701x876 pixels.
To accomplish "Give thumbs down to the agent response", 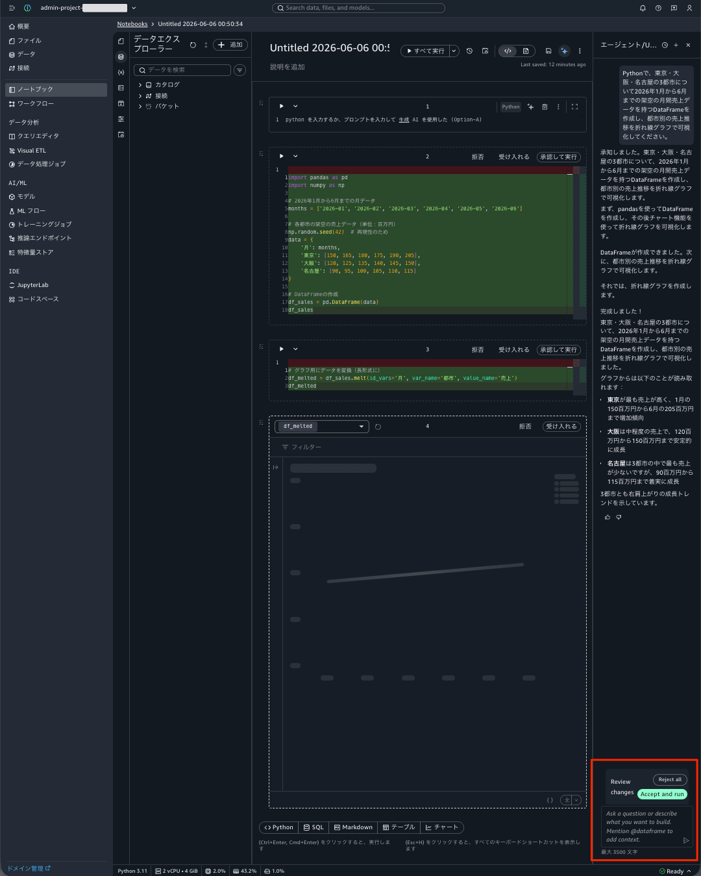I will pos(619,517).
